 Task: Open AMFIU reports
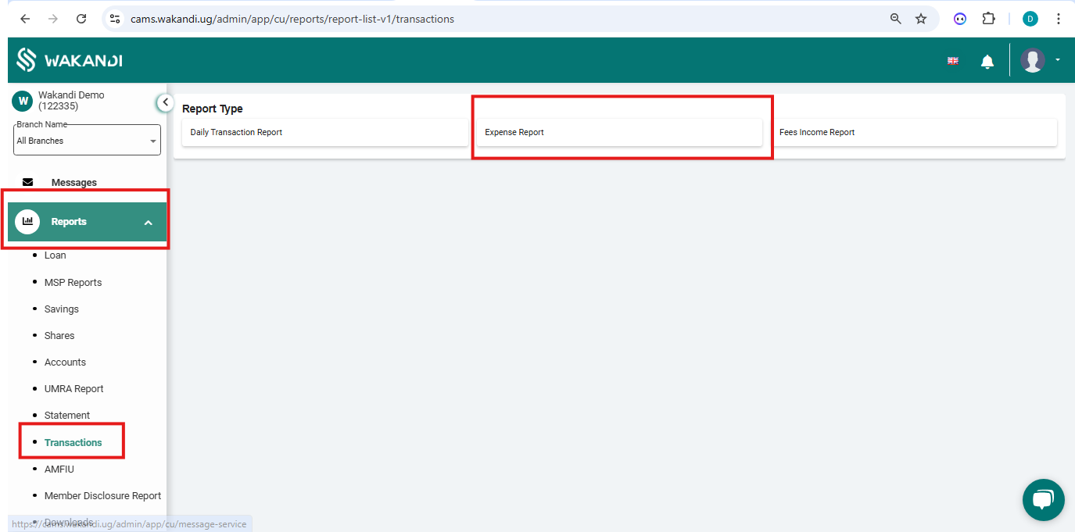pyautogui.click(x=59, y=470)
